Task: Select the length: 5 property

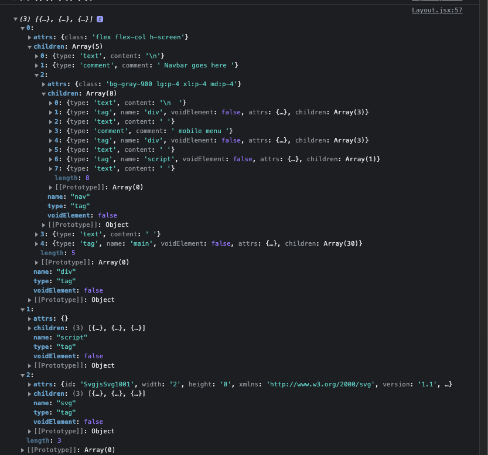Action: 57,253
